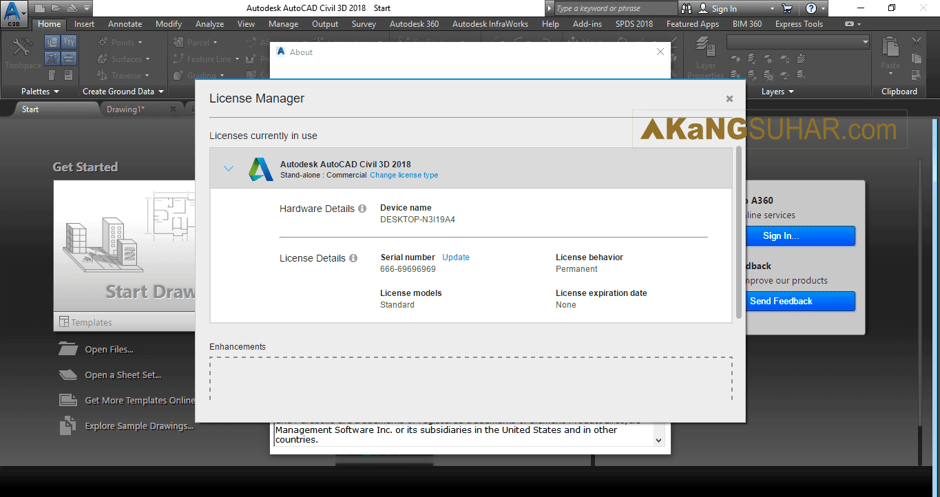The width and height of the screenshot is (940, 497).
Task: Click the info icon beside Hardware Details
Action: (362, 209)
